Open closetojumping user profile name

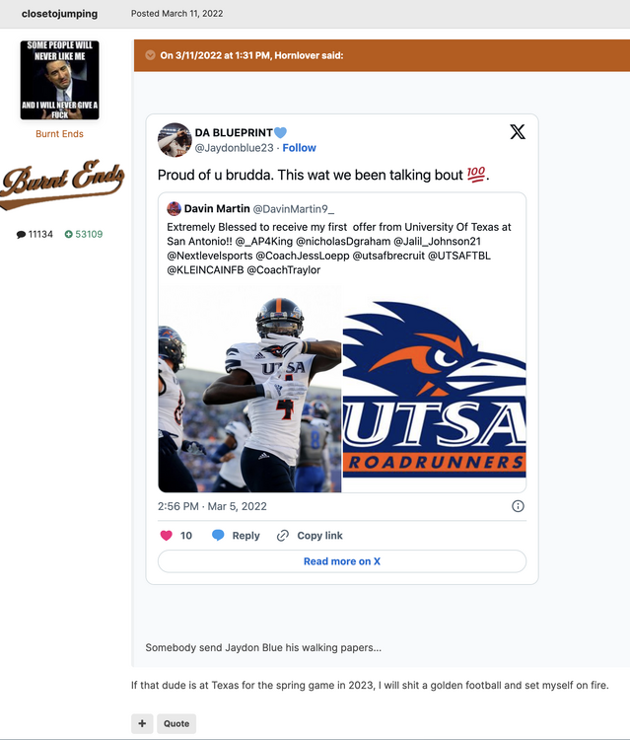click(x=59, y=14)
